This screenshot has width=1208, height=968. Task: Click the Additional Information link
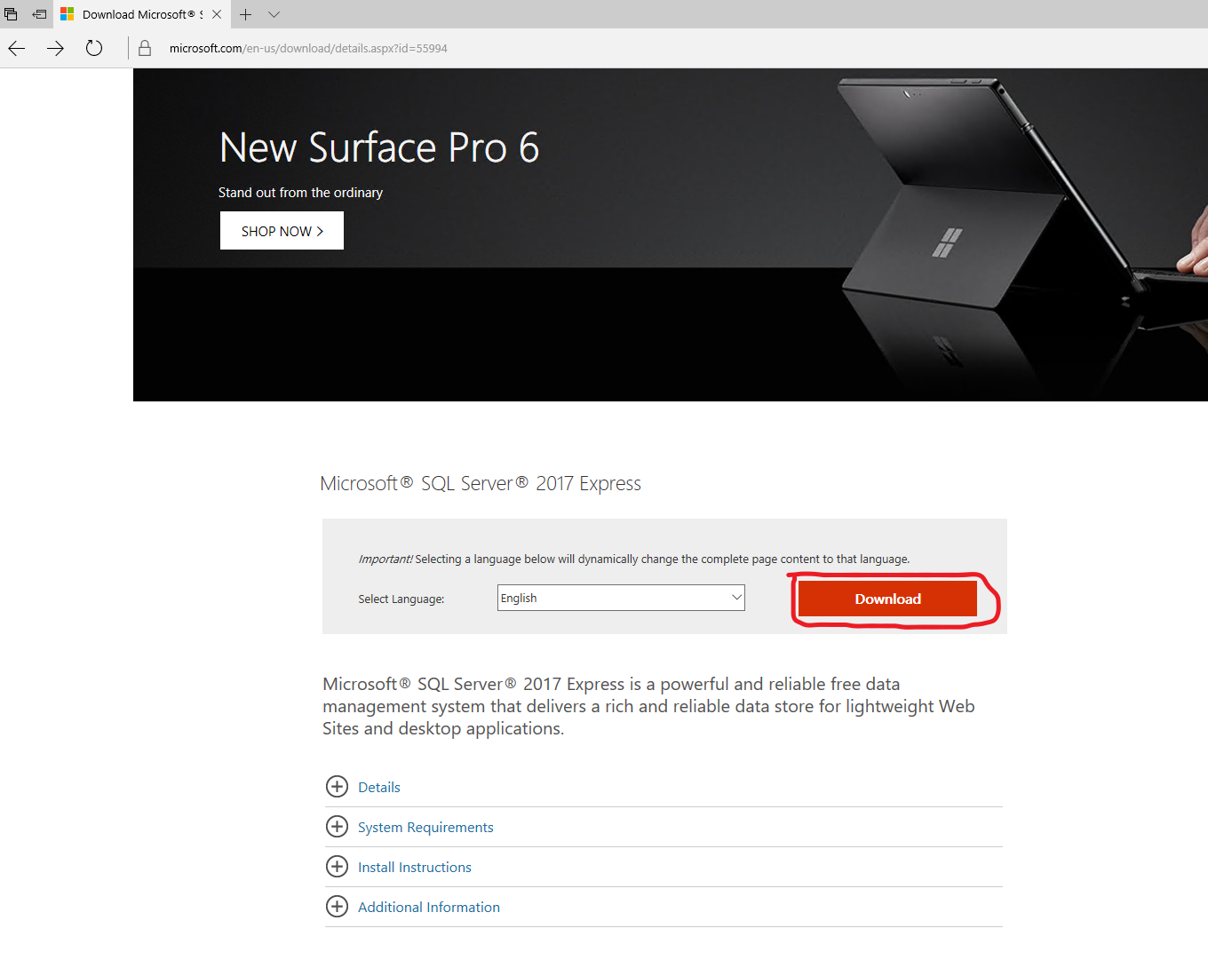pyautogui.click(x=429, y=908)
